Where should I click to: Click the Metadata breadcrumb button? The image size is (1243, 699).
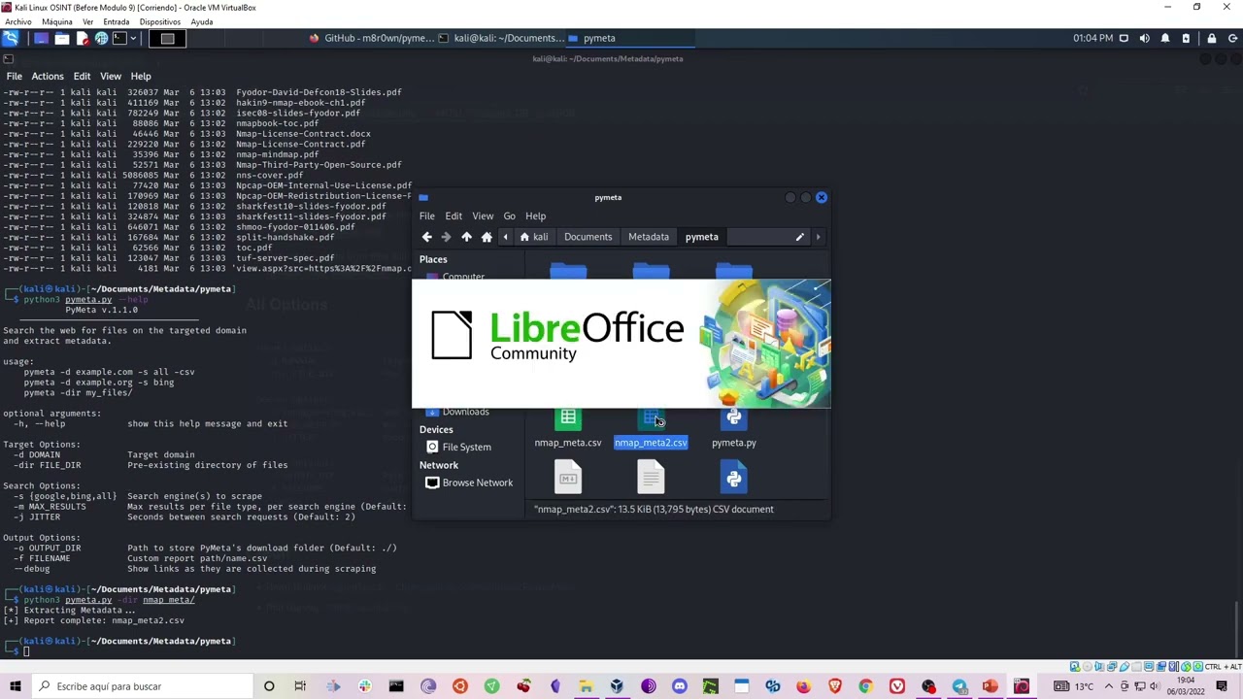[648, 237]
